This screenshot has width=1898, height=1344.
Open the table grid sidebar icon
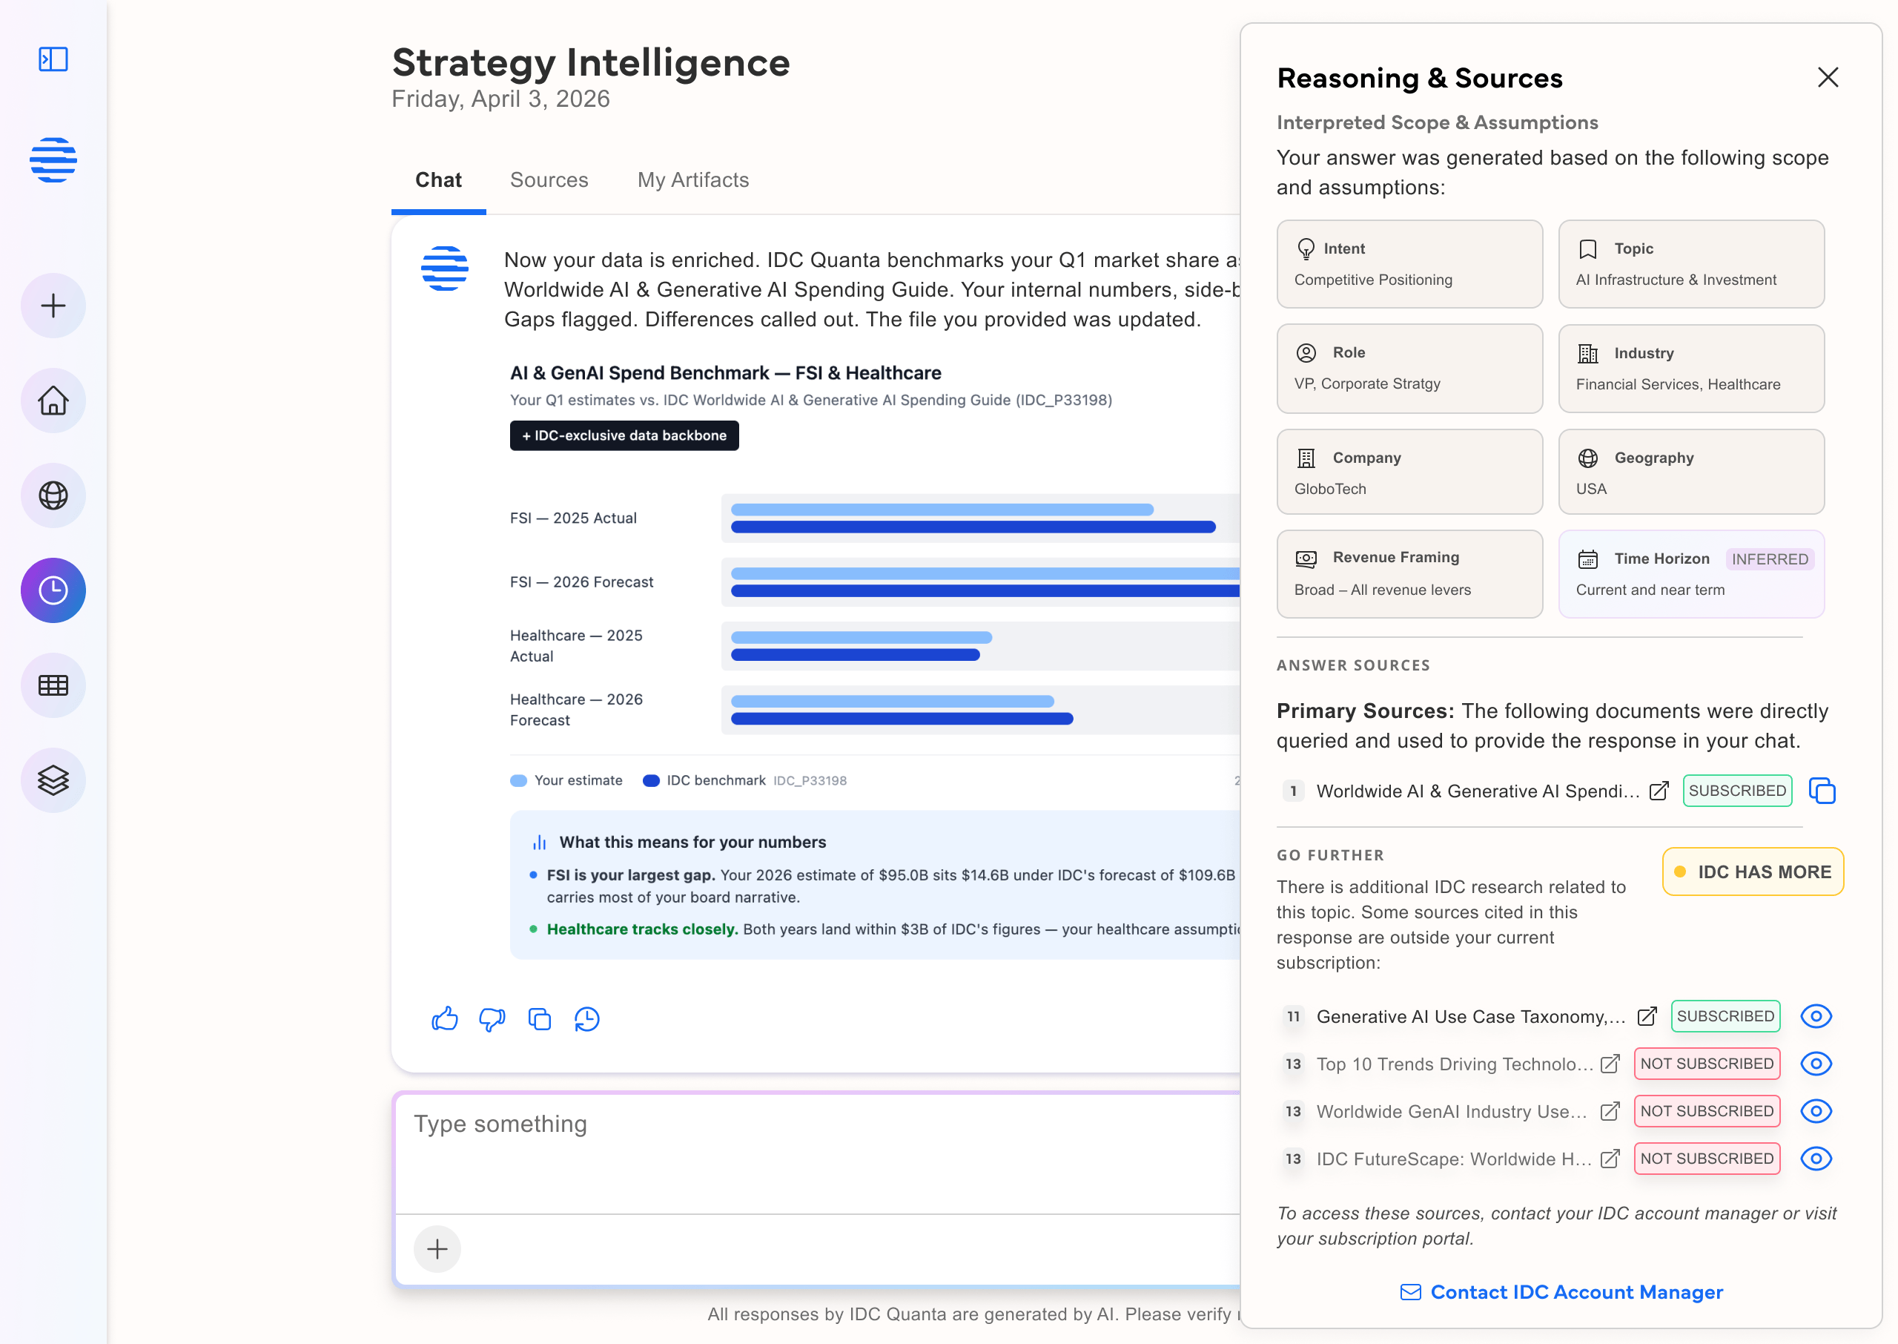[53, 685]
